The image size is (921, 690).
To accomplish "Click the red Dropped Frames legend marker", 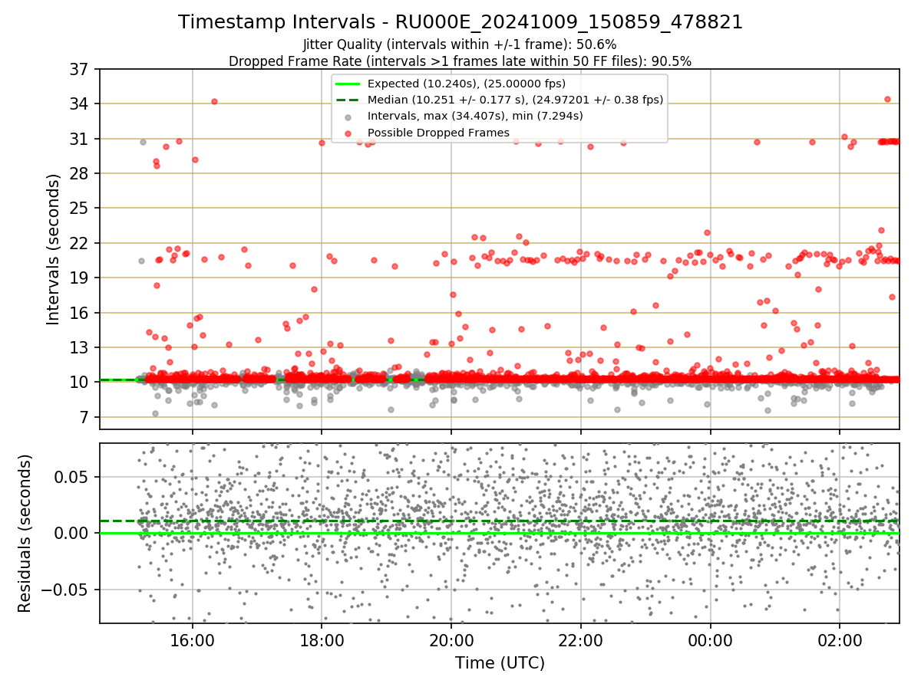I will (x=349, y=133).
